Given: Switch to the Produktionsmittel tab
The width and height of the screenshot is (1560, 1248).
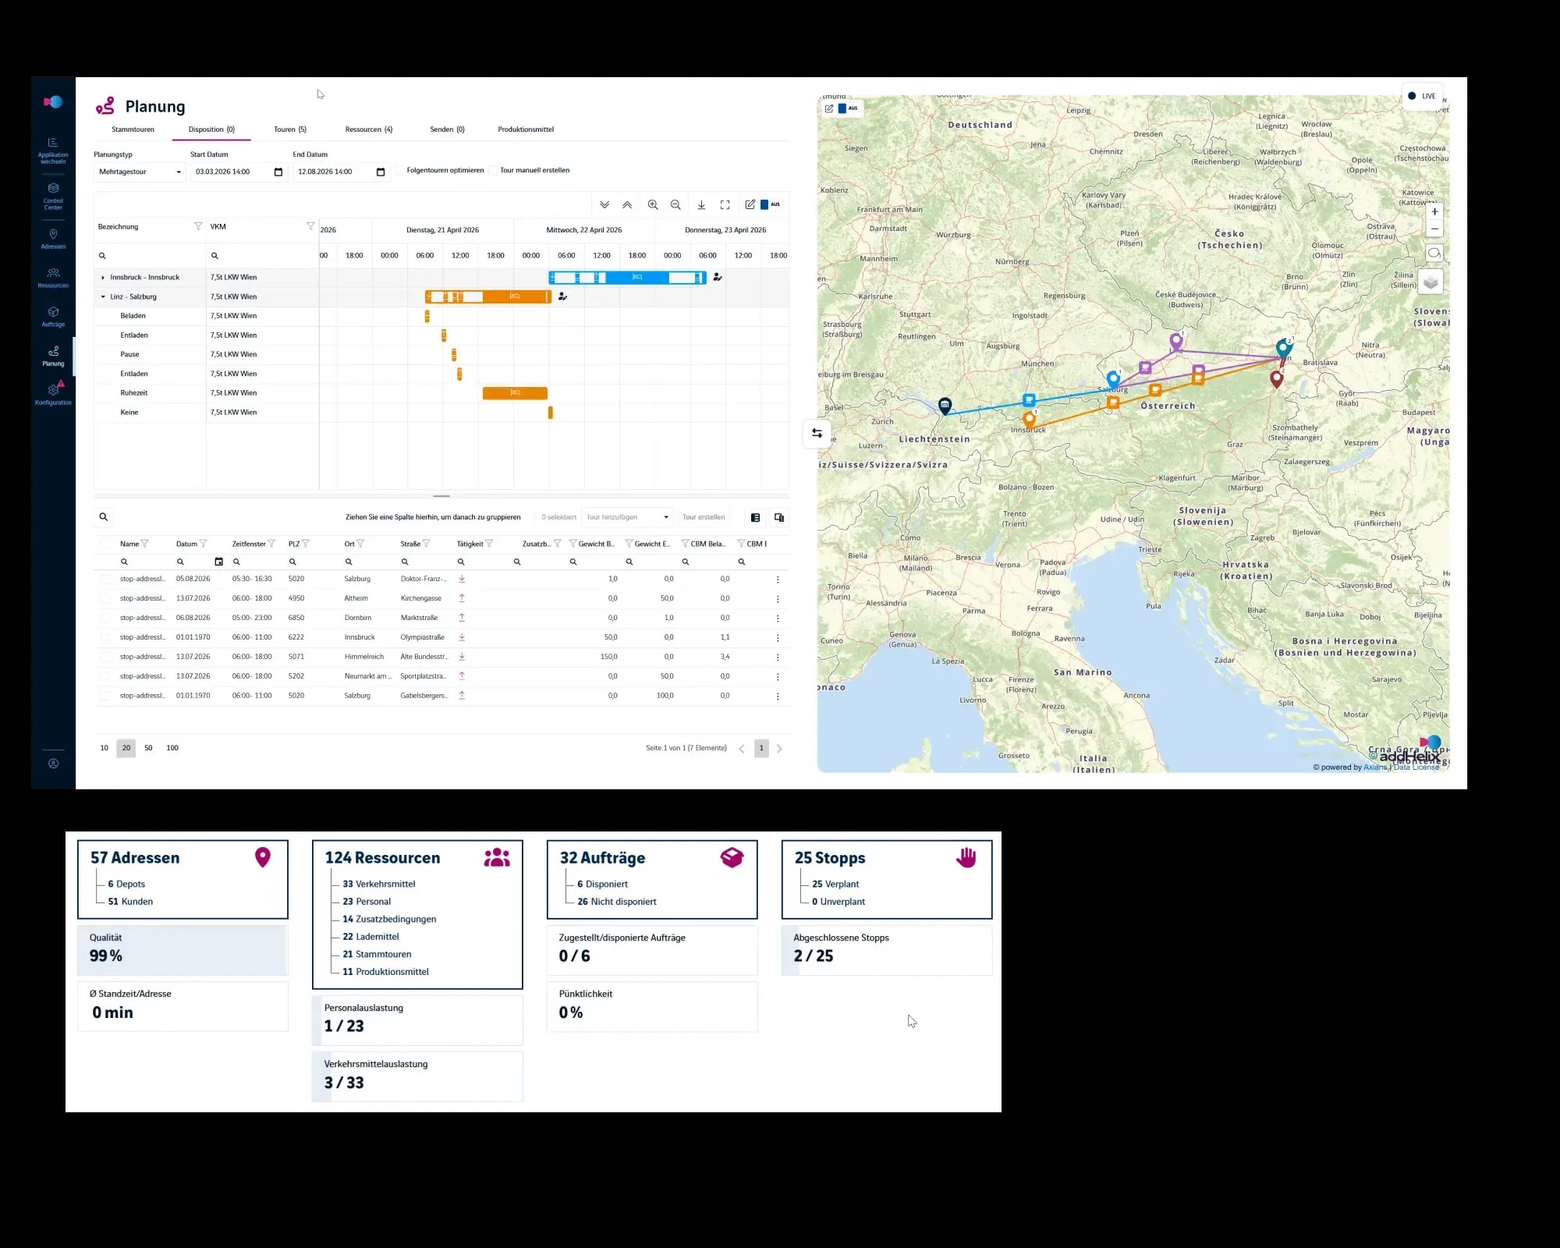Looking at the screenshot, I should tap(526, 129).
